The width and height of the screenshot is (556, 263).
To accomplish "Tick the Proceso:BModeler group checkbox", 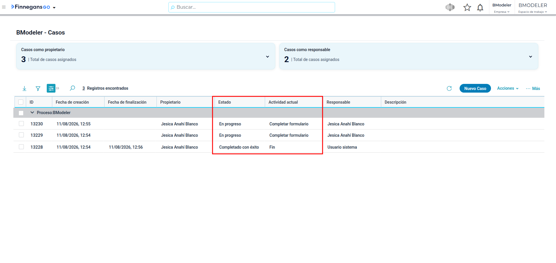I will pos(21,113).
